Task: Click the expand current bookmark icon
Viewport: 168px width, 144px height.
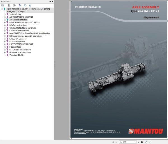Action: click(9, 5)
